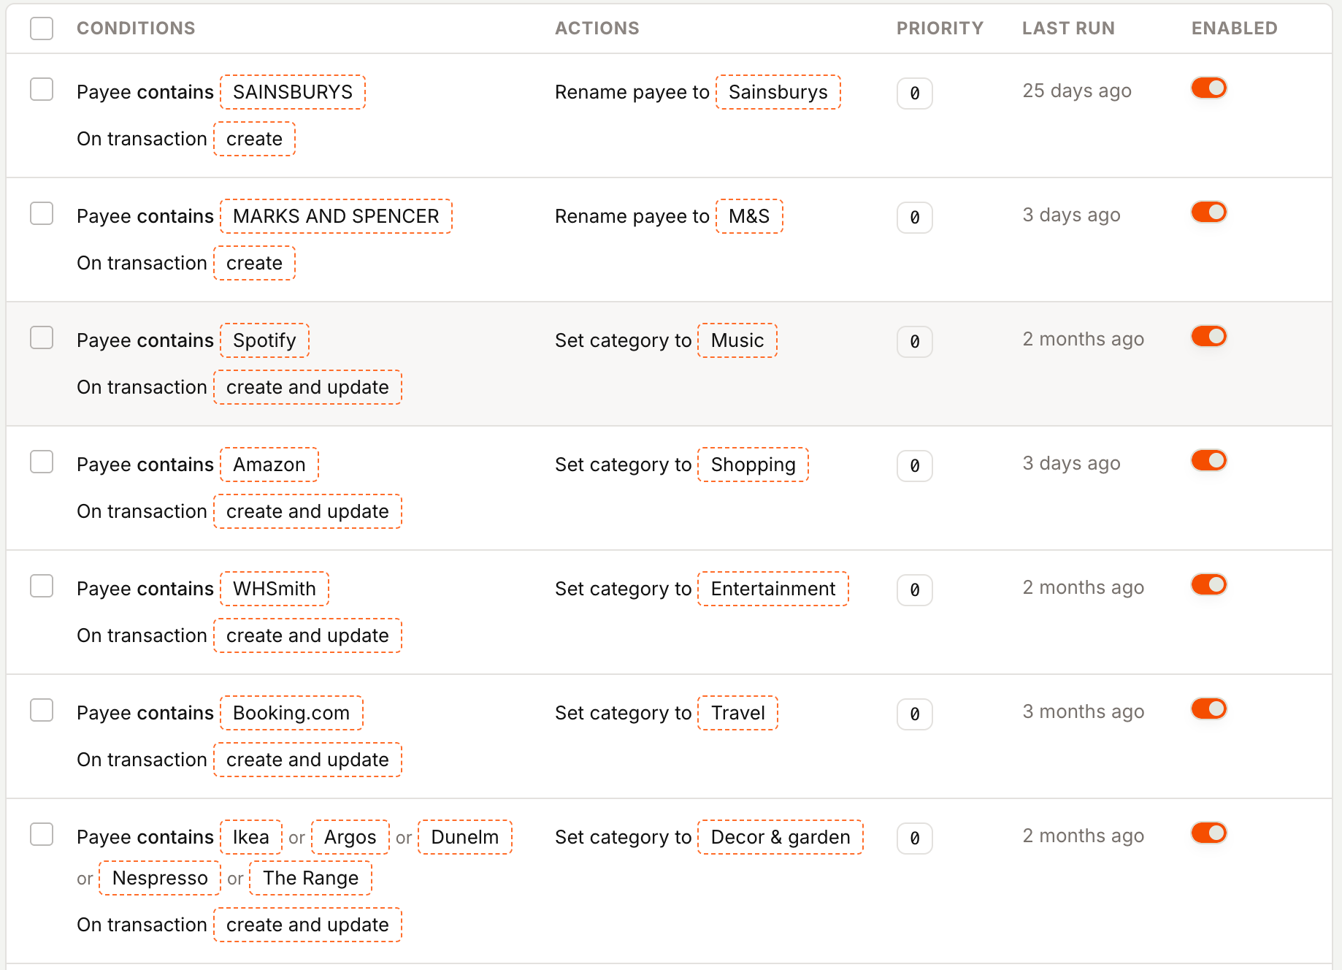
Task: Click the Music category tag
Action: point(737,340)
